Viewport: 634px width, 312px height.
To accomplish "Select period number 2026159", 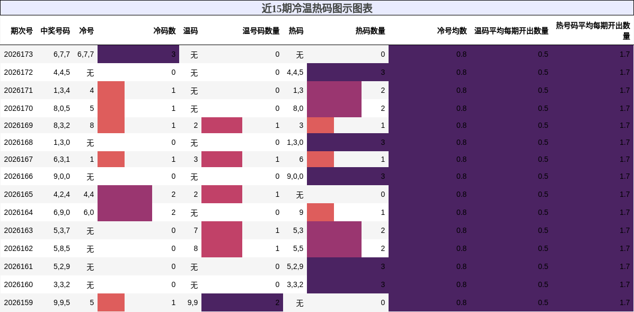I will point(18,302).
